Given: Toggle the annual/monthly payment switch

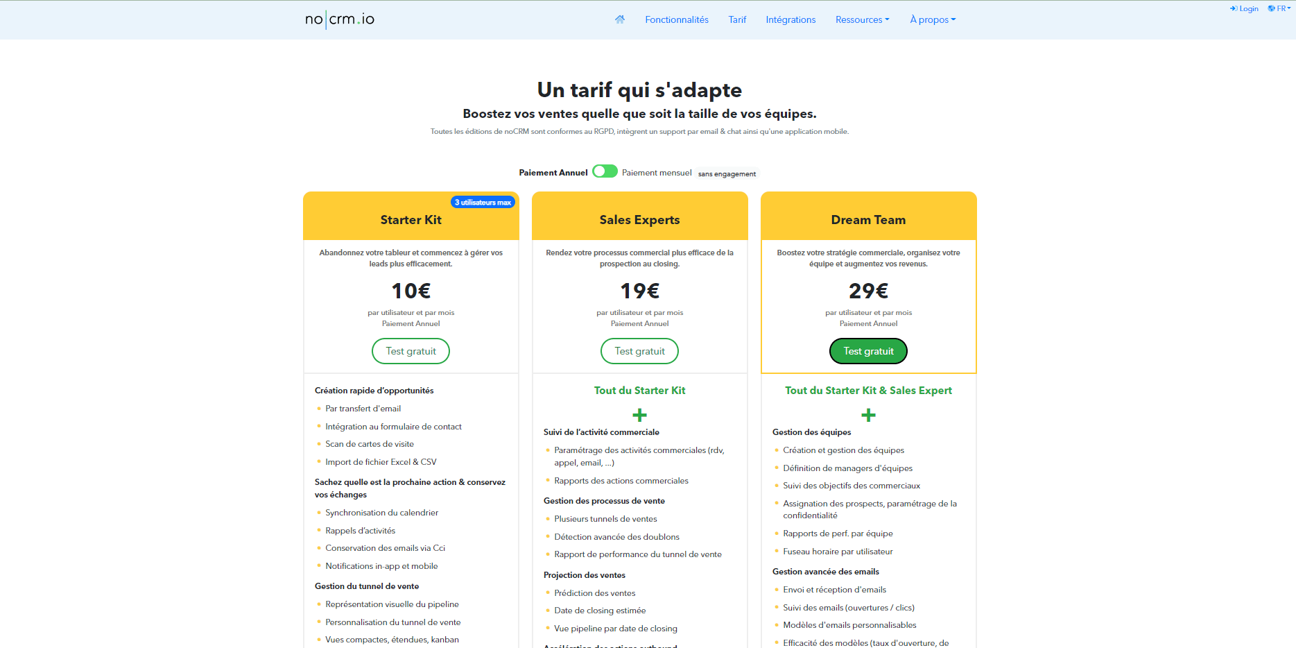Looking at the screenshot, I should point(605,172).
